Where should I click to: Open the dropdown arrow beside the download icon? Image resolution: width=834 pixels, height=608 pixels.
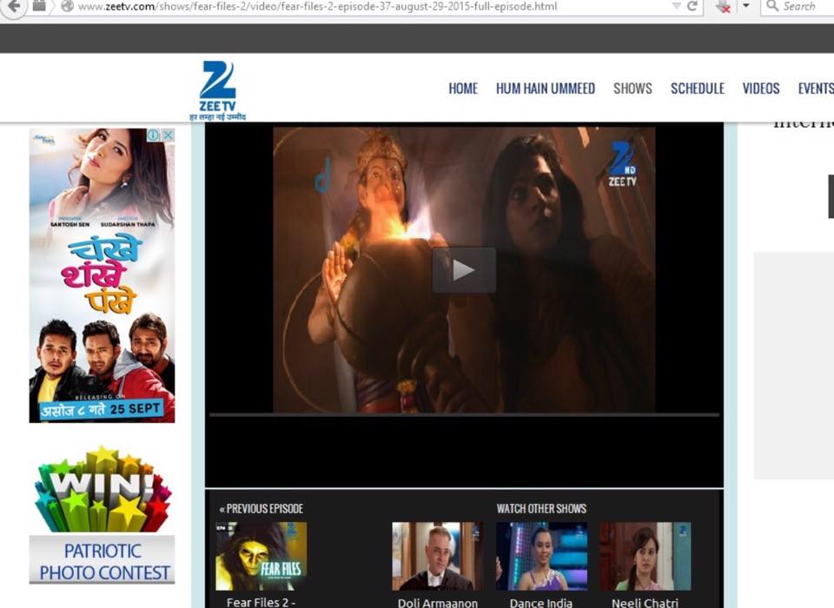[x=745, y=6]
